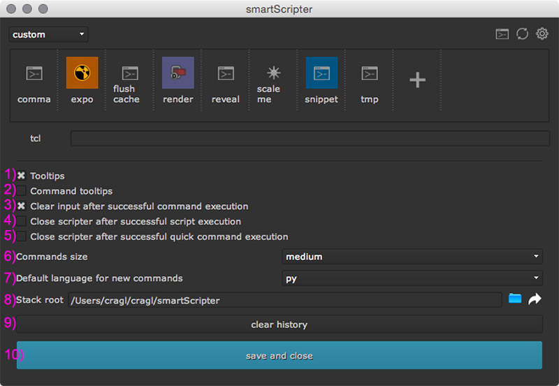This screenshot has width=559, height=386.
Task: Expand the Commands size dropdown
Action: 412,257
